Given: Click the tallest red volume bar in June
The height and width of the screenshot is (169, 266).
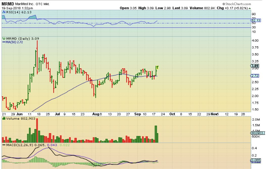Looking at the screenshot, I should tap(37, 130).
